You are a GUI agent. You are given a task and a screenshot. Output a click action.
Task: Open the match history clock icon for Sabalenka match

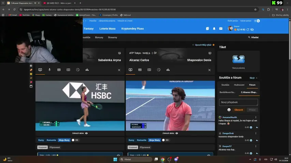[78, 70]
